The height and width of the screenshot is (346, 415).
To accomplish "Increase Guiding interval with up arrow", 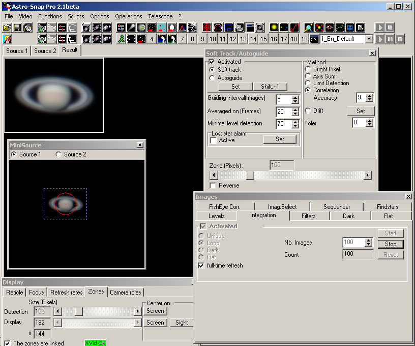I will coord(295,97).
